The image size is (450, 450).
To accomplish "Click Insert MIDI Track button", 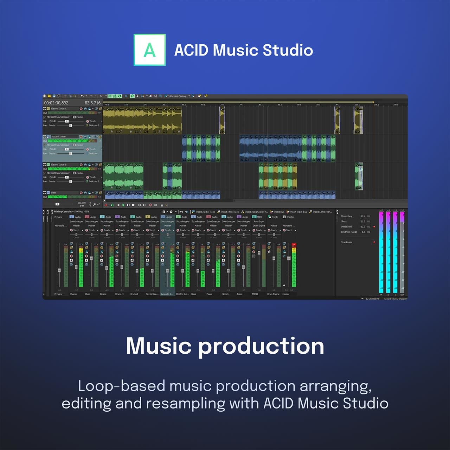I will click(x=228, y=212).
